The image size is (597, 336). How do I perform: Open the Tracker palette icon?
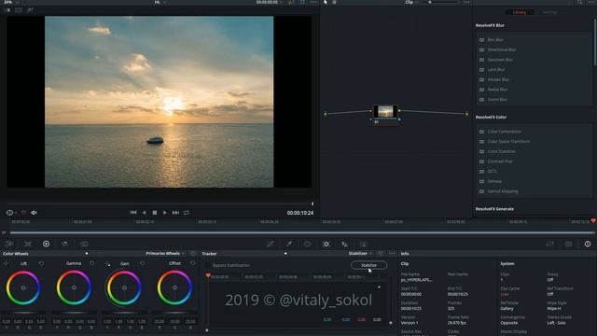coord(326,244)
